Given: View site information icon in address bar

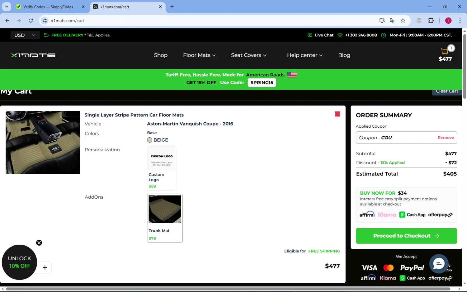Looking at the screenshot, I should (x=45, y=21).
